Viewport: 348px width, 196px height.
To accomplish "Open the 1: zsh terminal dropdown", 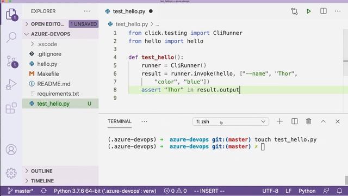I will pos(231,121).
